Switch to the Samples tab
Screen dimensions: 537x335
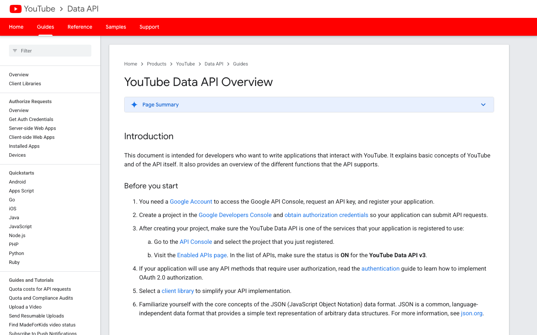(x=116, y=27)
